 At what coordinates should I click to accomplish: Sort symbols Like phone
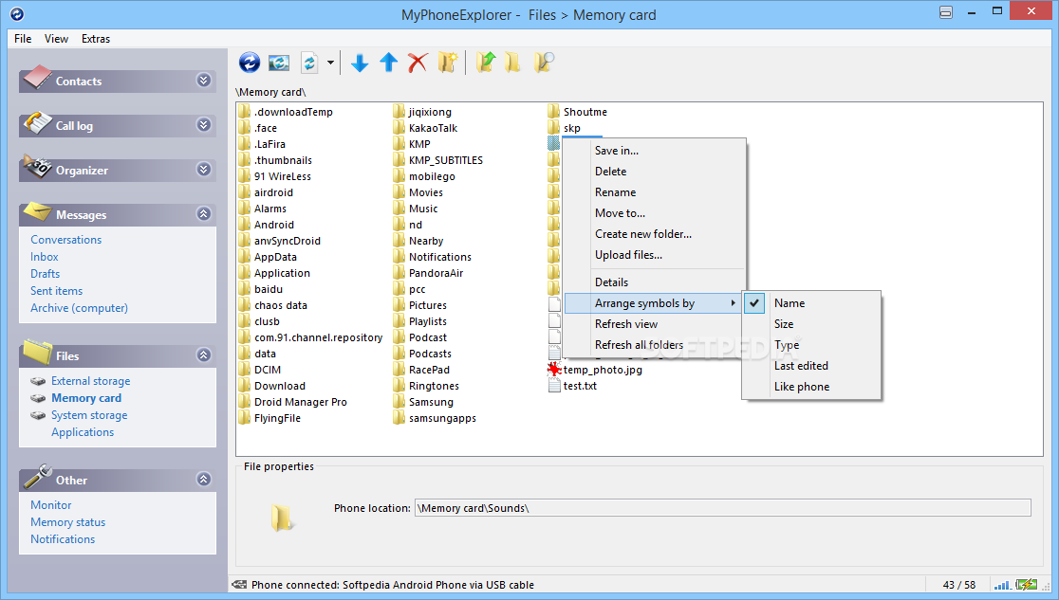[x=812, y=387]
